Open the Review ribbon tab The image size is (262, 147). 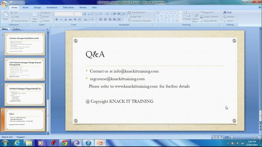83,7
